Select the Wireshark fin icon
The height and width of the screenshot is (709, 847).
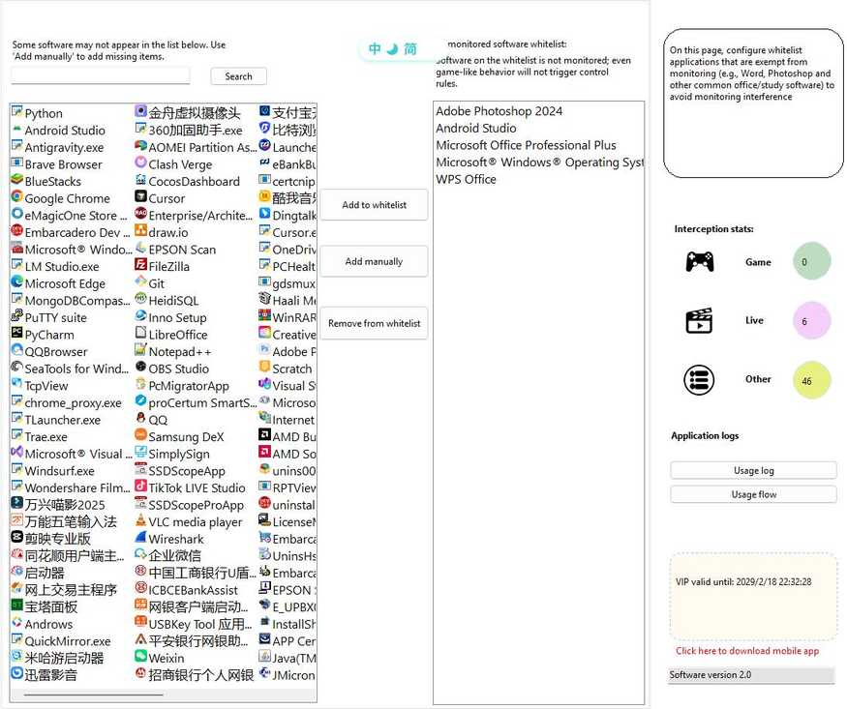tap(140, 538)
